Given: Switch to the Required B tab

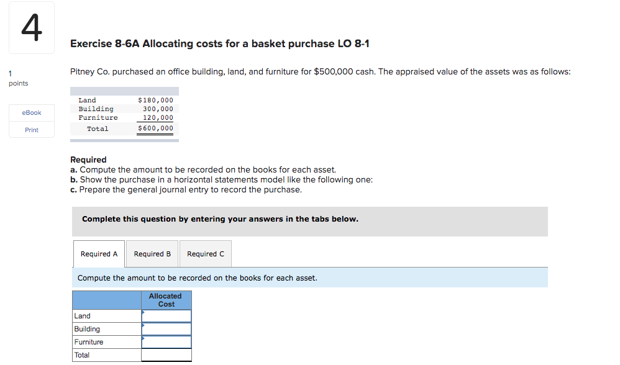Looking at the screenshot, I should 152,253.
